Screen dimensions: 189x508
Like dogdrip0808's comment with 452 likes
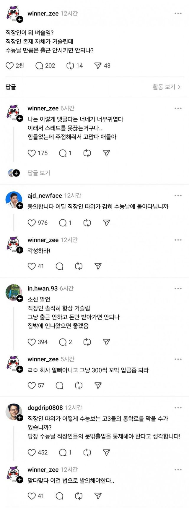tap(32, 452)
